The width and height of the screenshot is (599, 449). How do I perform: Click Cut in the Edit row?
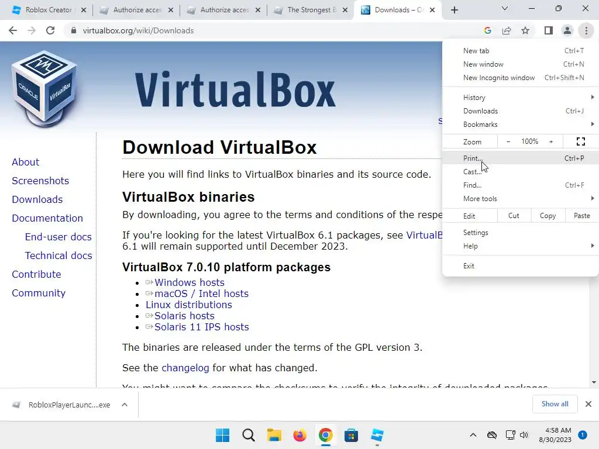(x=514, y=216)
